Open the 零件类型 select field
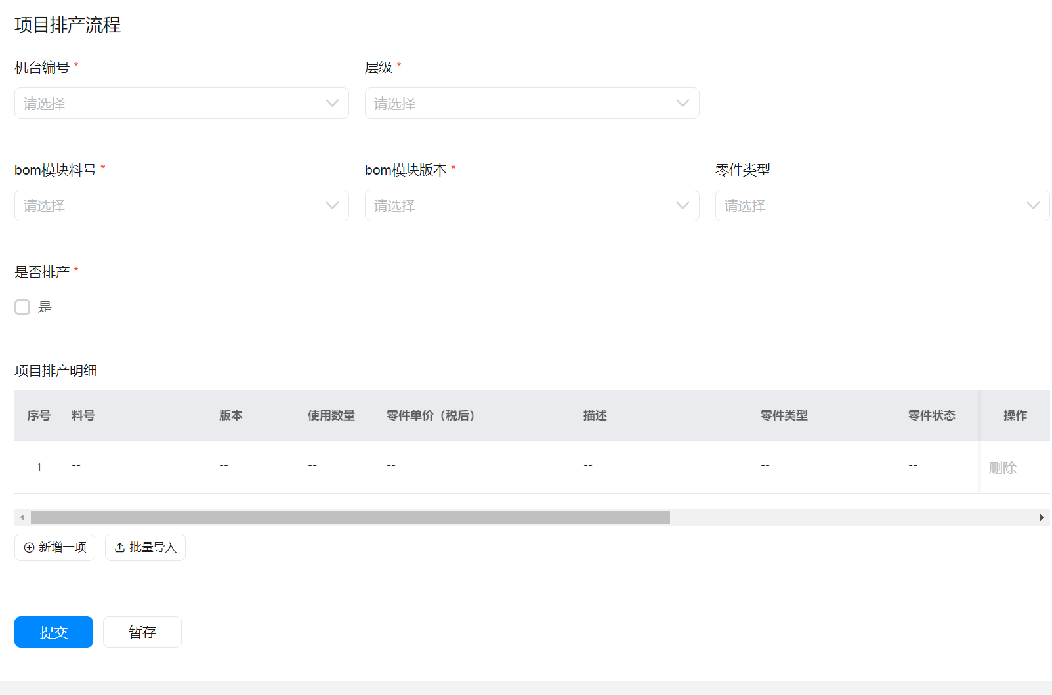This screenshot has height=695, width=1052. [x=883, y=205]
